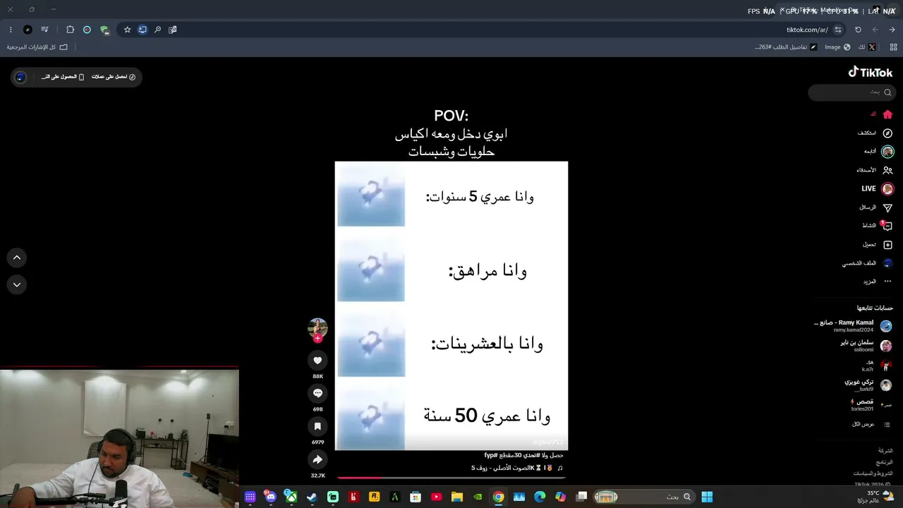Open the k.e7r followed account
Screen dimensions: 903x508
876,365
